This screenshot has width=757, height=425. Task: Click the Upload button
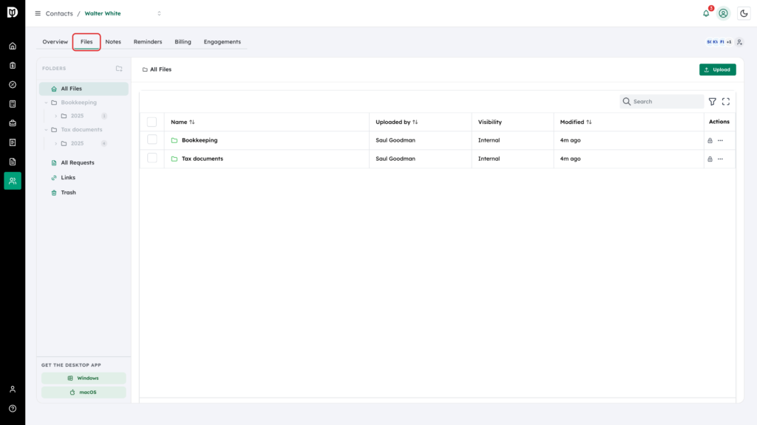(717, 69)
